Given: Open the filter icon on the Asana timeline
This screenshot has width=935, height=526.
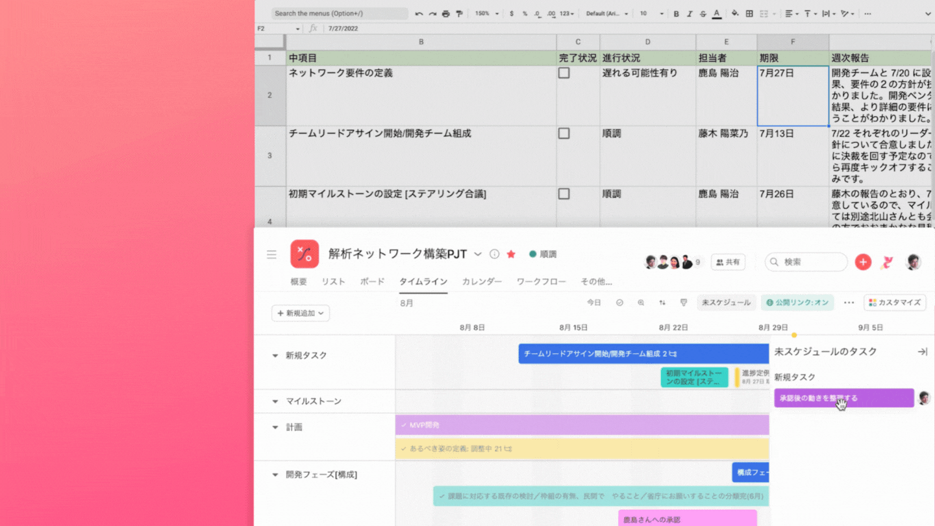Looking at the screenshot, I should point(684,302).
